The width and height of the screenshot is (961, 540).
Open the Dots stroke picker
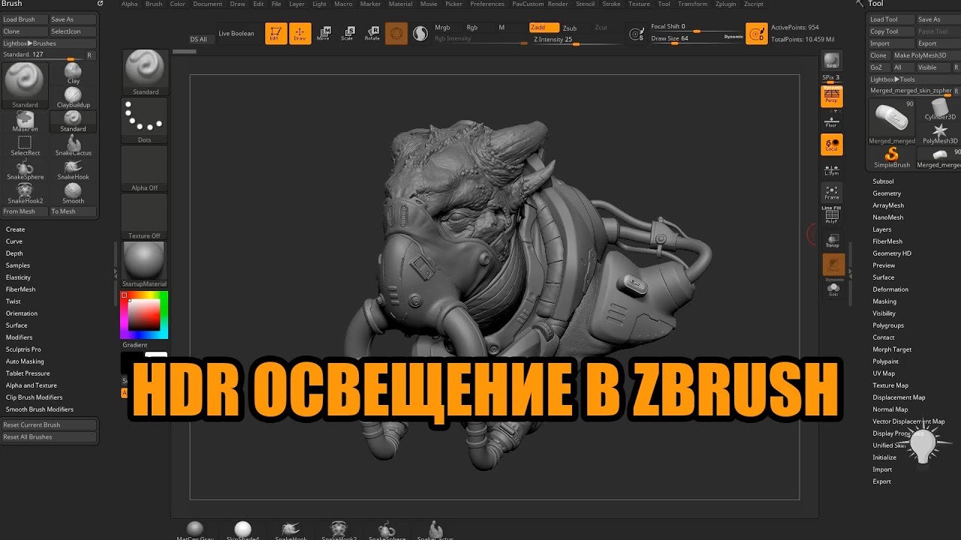145,120
